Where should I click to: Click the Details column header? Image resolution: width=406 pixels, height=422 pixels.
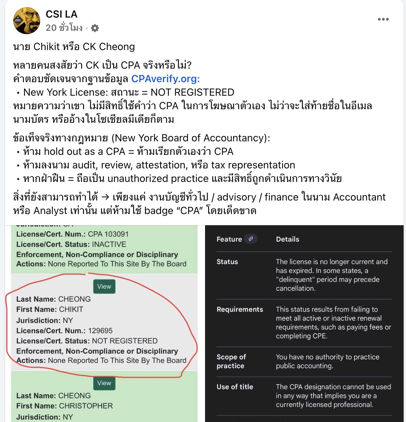(x=287, y=239)
